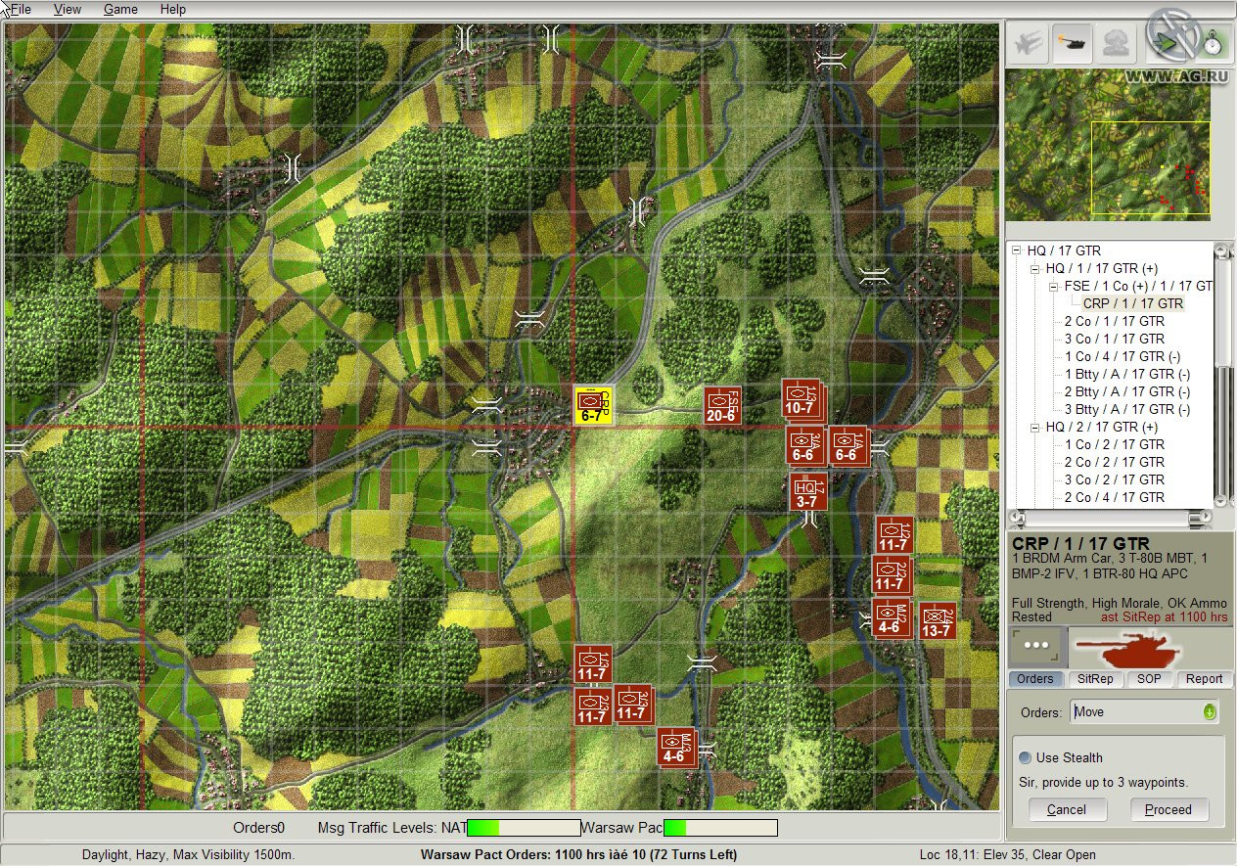
Task: Click the minimap in the top-right corner
Action: (x=1109, y=147)
